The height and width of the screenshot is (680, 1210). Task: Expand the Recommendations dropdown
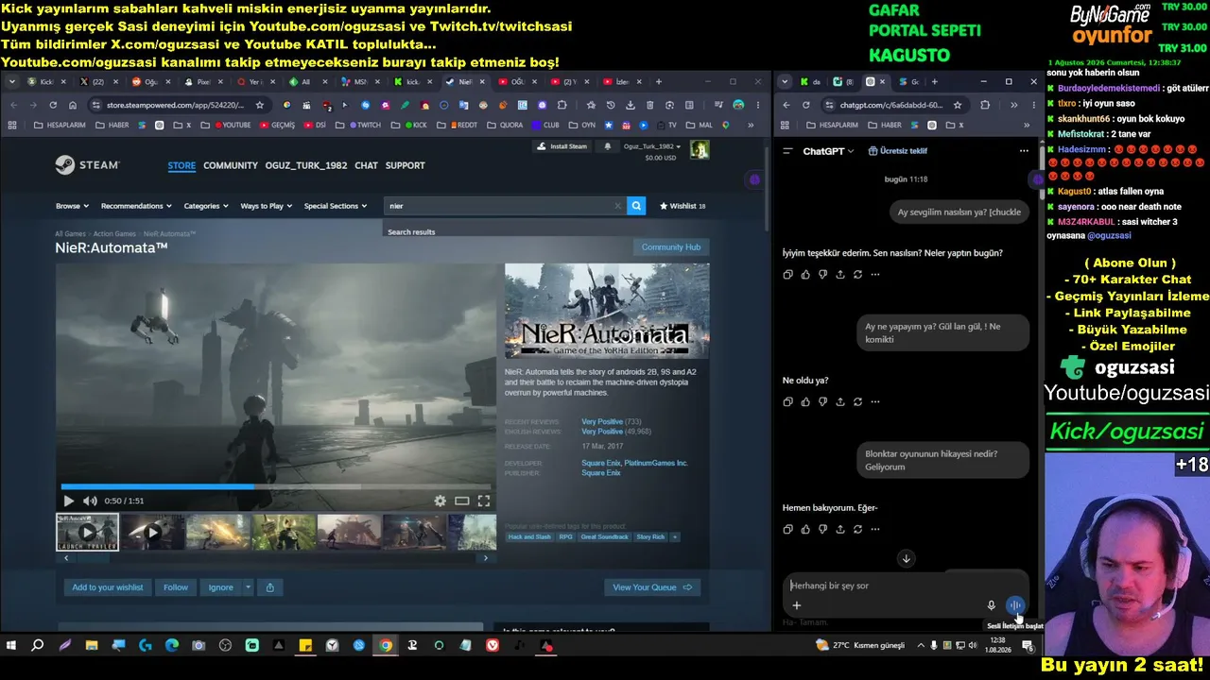[136, 206]
